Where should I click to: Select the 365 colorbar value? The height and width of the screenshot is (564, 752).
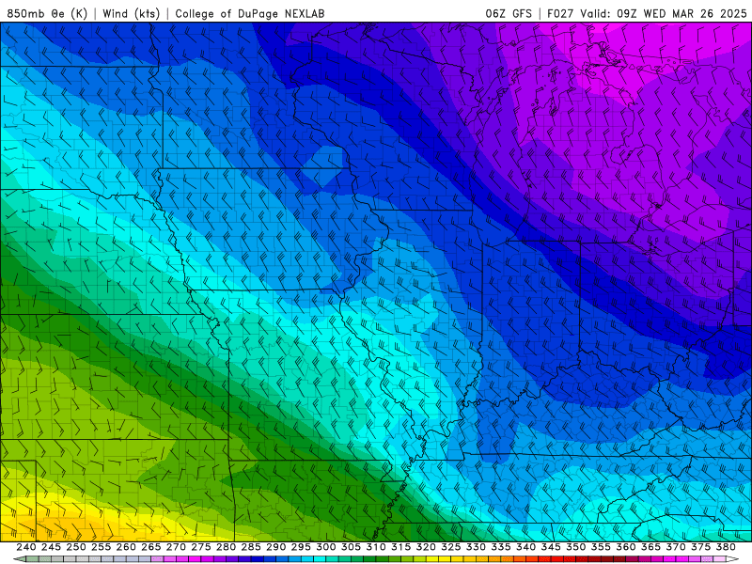[x=650, y=547]
